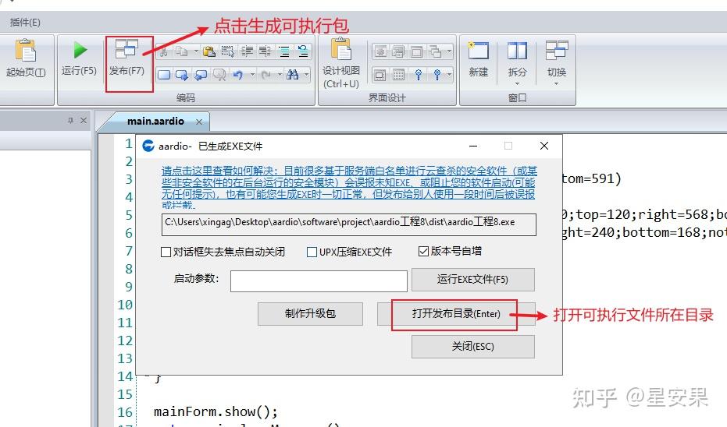727x427 pixels.
Task: Click the next bookmark arrow icon
Action: coord(182,75)
